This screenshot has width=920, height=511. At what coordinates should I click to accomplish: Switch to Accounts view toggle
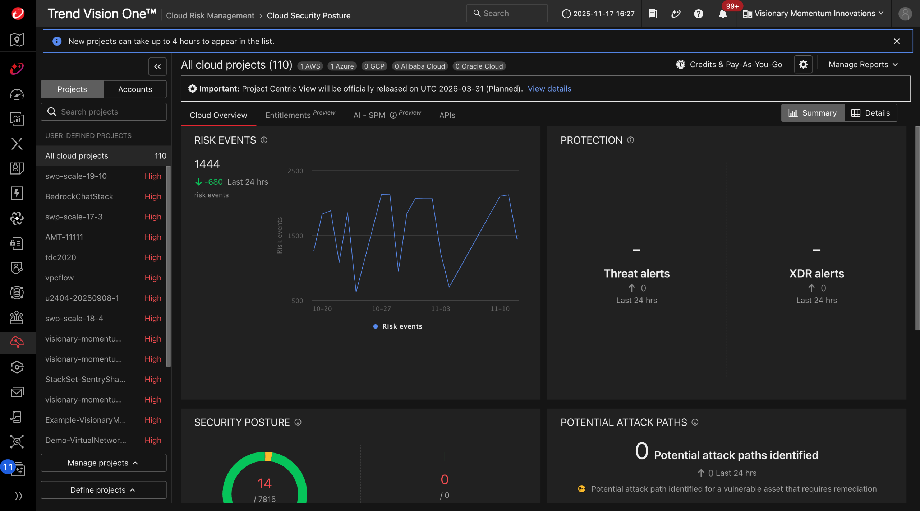pos(135,89)
